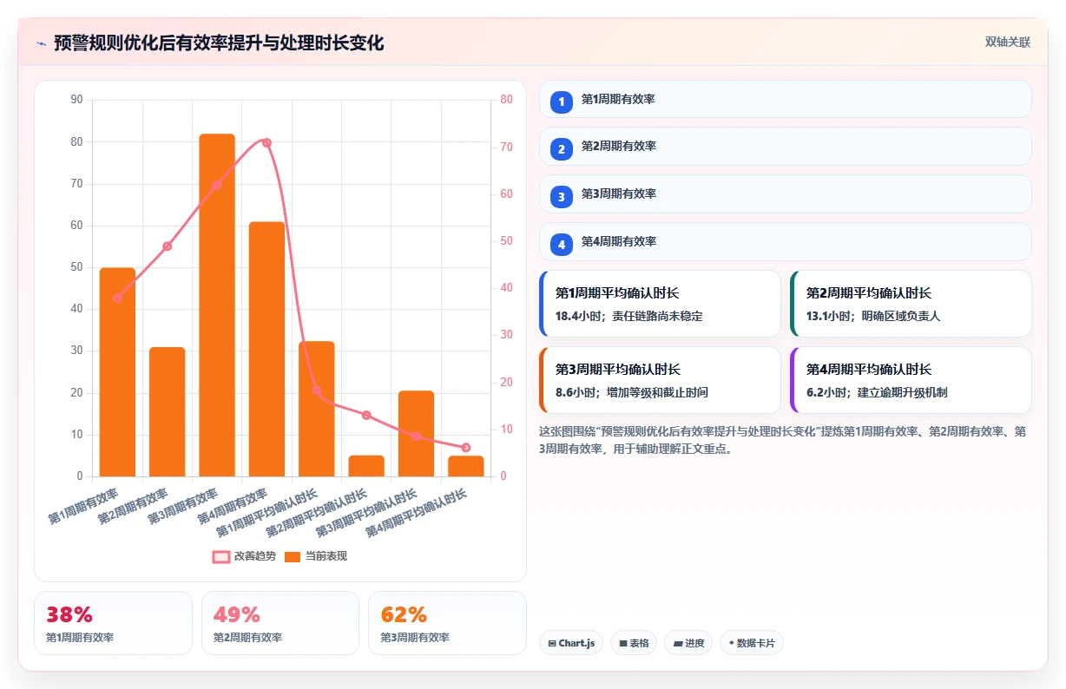The width and height of the screenshot is (1066, 689).
Task: Open the 第4周期平均确认时长 card
Action: click(x=911, y=380)
